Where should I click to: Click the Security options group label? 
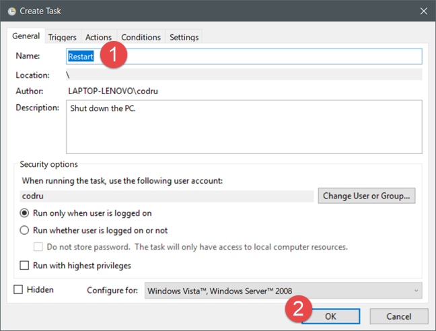coord(48,164)
